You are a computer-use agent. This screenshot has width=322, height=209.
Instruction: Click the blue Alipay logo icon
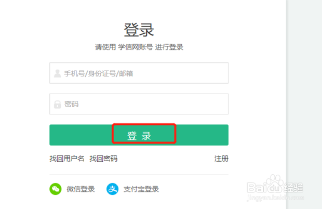pos(112,189)
